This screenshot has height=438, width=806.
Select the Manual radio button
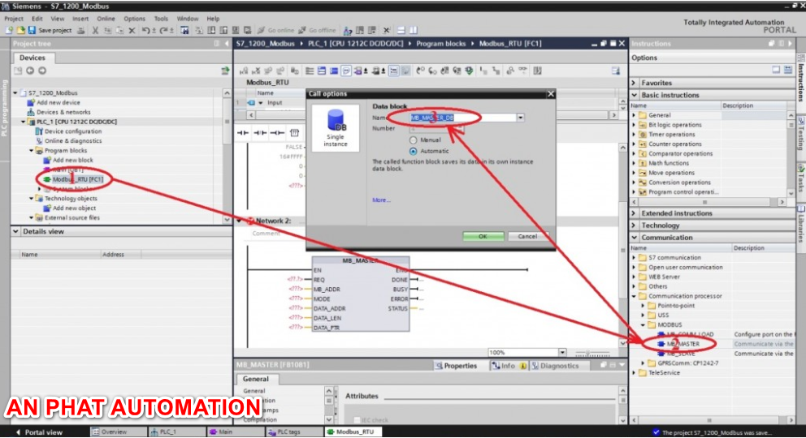[414, 140]
